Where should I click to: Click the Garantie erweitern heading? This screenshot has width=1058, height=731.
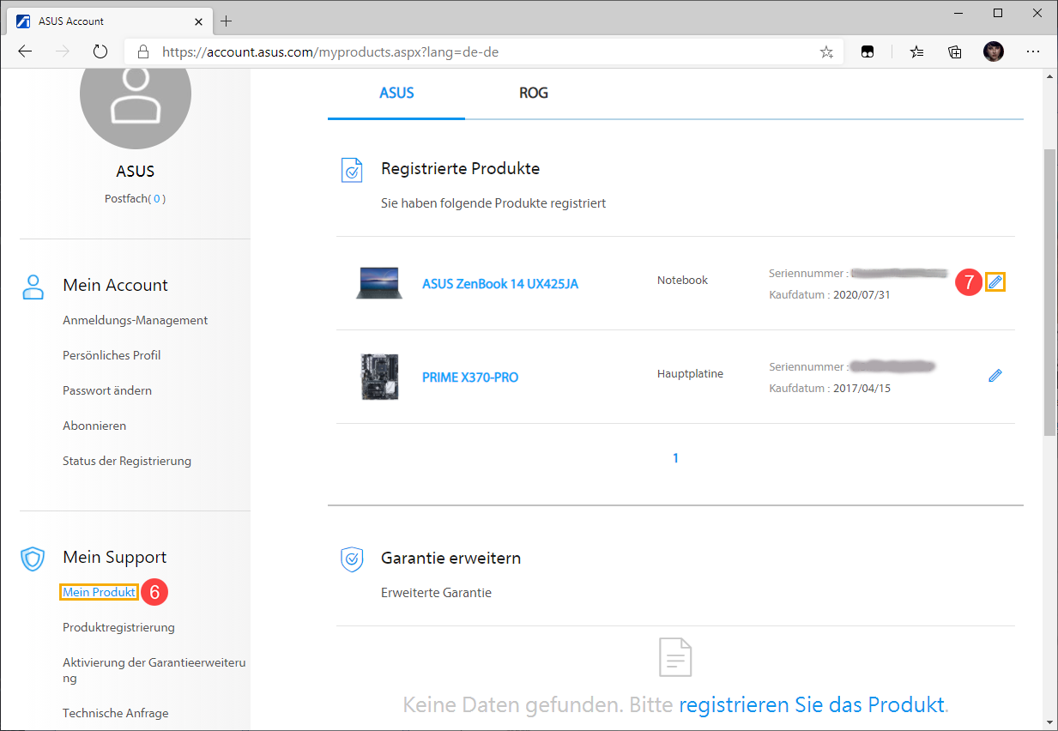coord(451,558)
